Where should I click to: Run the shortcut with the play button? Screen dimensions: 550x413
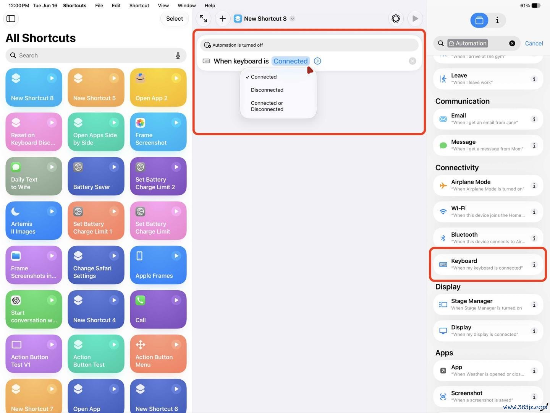pyautogui.click(x=415, y=18)
